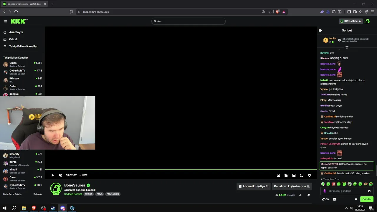The image size is (377, 212).
Task: Insert the red angry emote
Action: pos(333,184)
